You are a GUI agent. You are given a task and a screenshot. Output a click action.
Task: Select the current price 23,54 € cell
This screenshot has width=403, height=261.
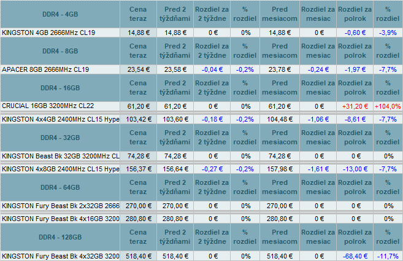(x=138, y=69)
